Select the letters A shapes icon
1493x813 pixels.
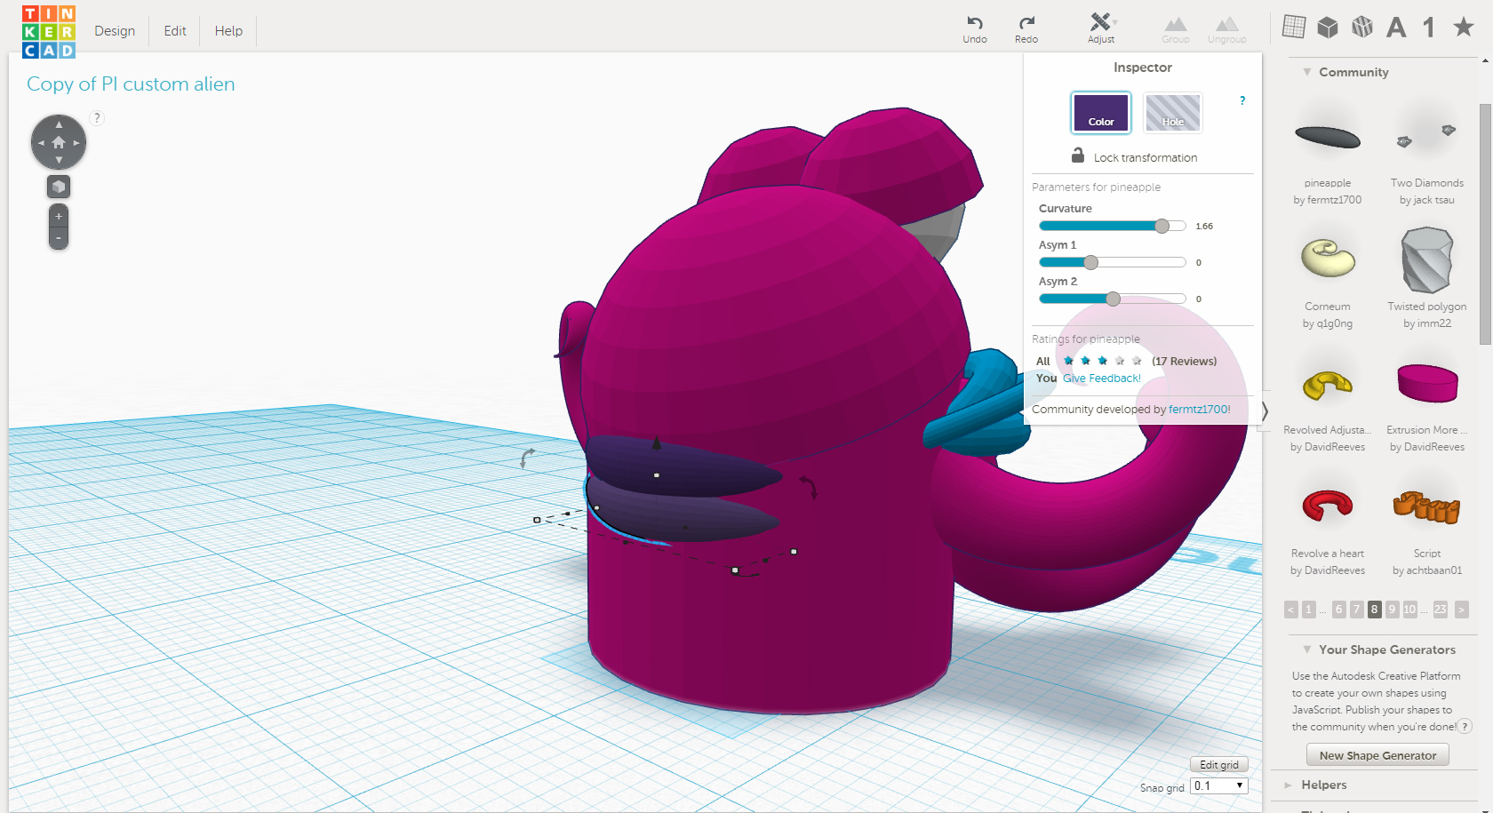1396,28
